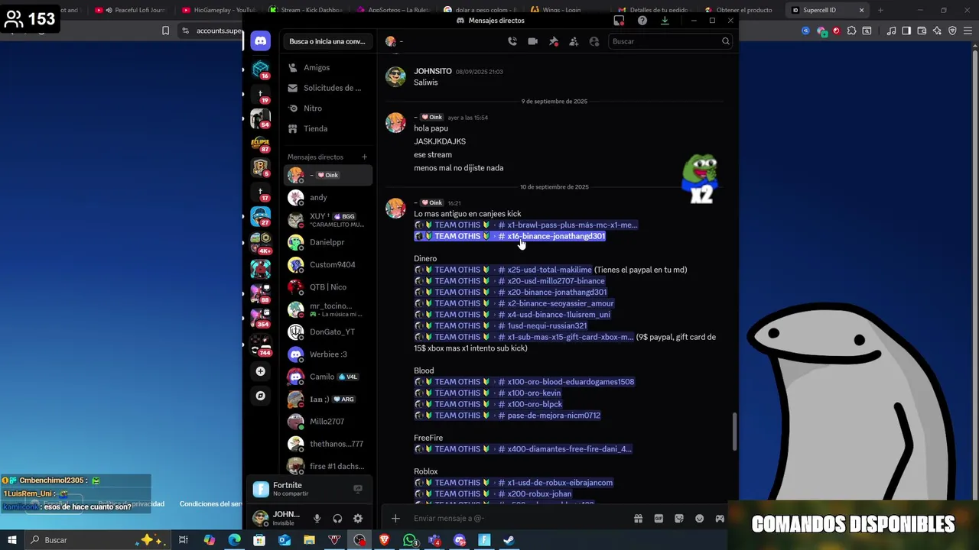This screenshot has width=979, height=550.
Task: Open gift icon in message bar
Action: [x=638, y=519]
